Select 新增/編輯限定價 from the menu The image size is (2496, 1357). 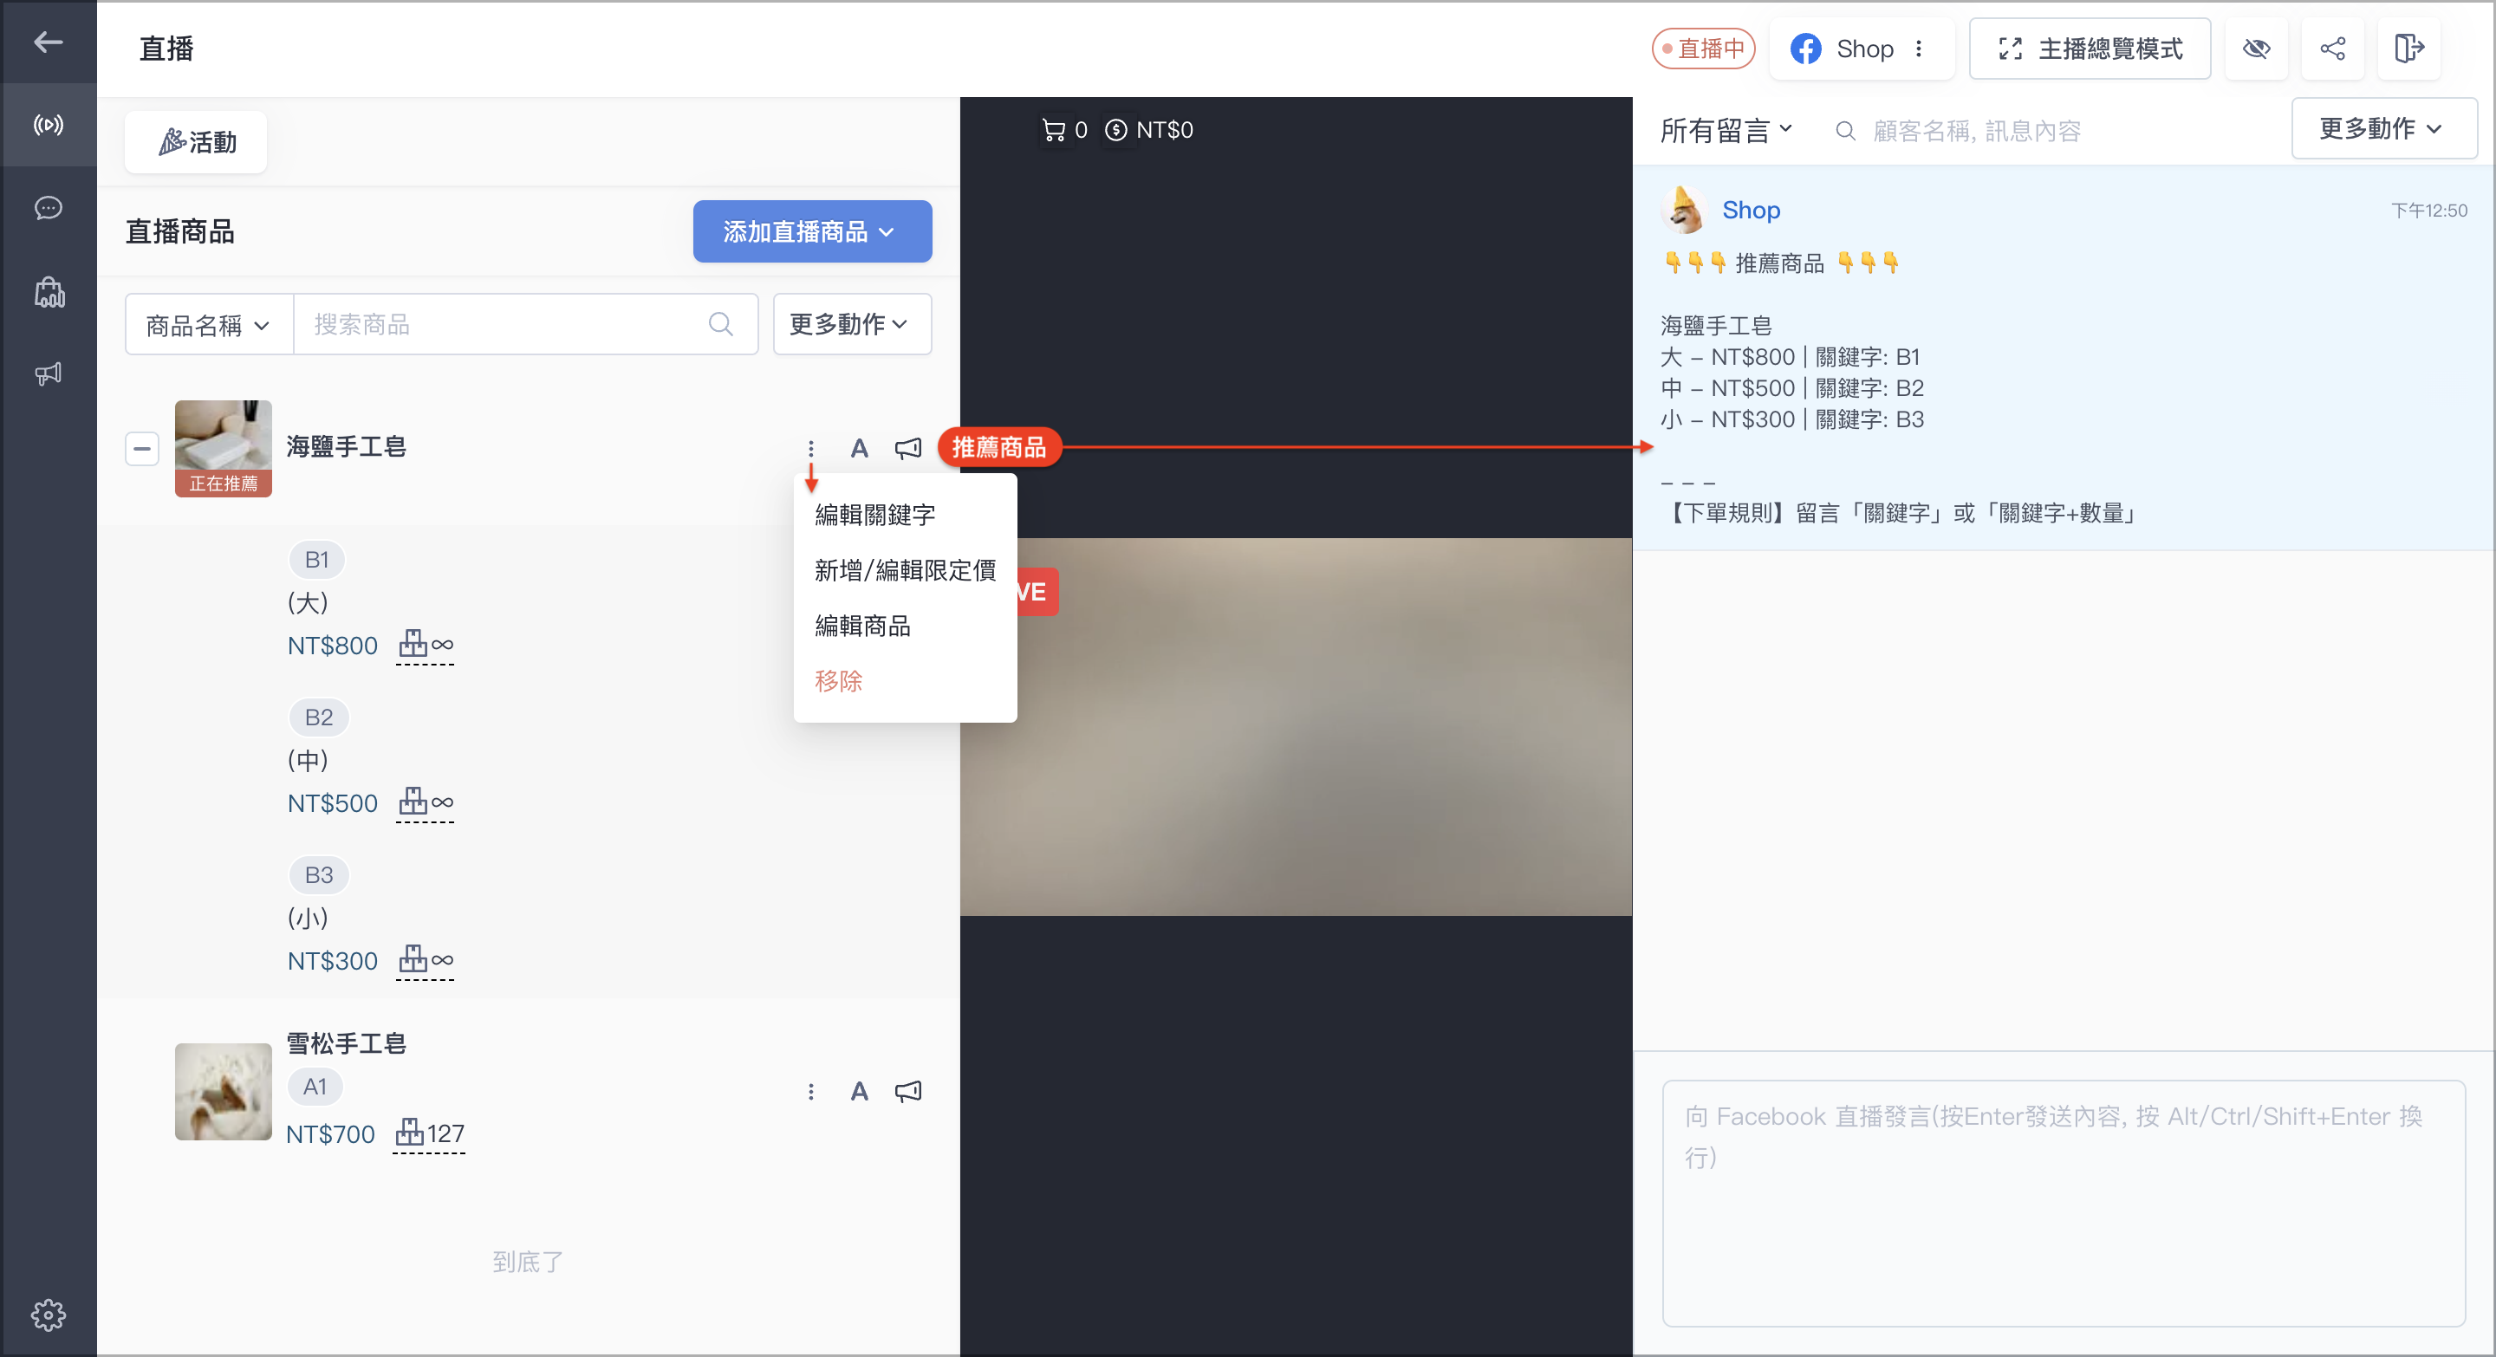point(905,569)
